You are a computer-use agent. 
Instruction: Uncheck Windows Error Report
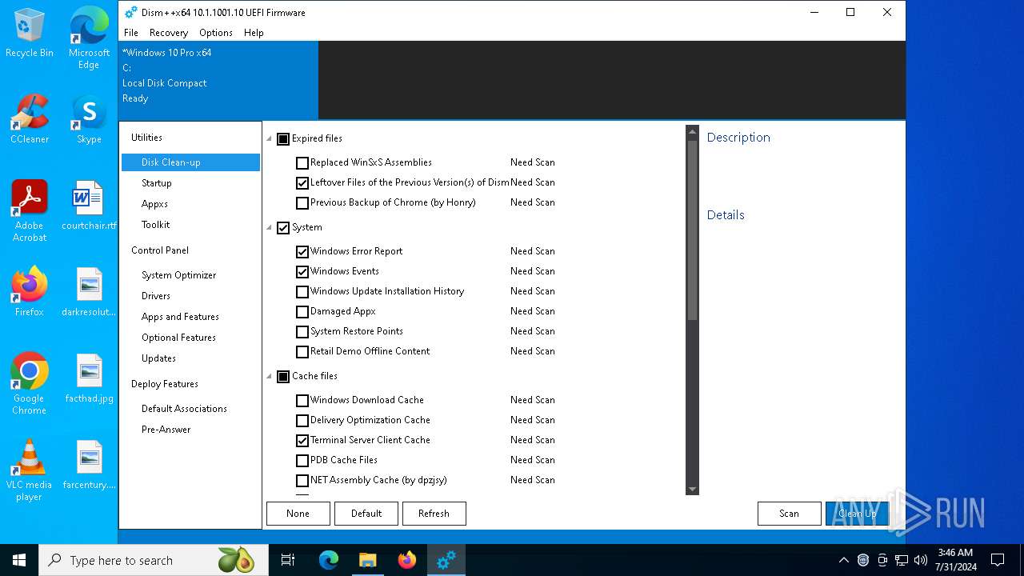tap(302, 252)
